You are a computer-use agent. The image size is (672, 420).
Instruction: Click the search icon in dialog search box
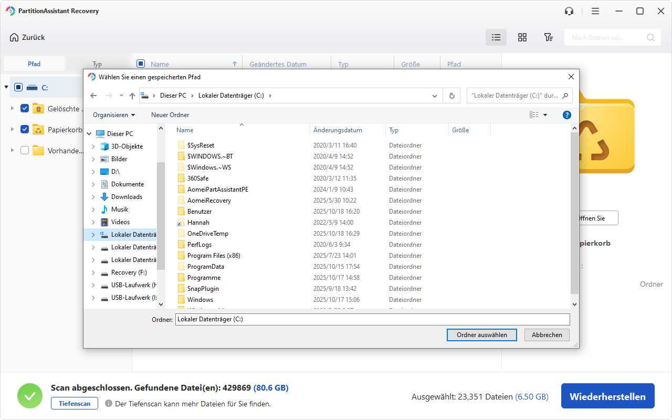tap(565, 96)
